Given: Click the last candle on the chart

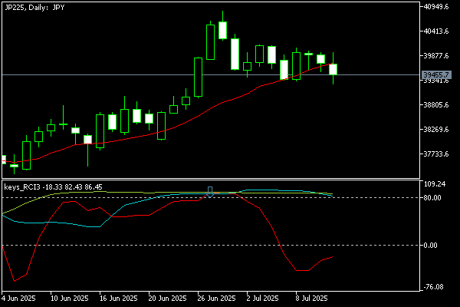Looking at the screenshot, I should (333, 69).
